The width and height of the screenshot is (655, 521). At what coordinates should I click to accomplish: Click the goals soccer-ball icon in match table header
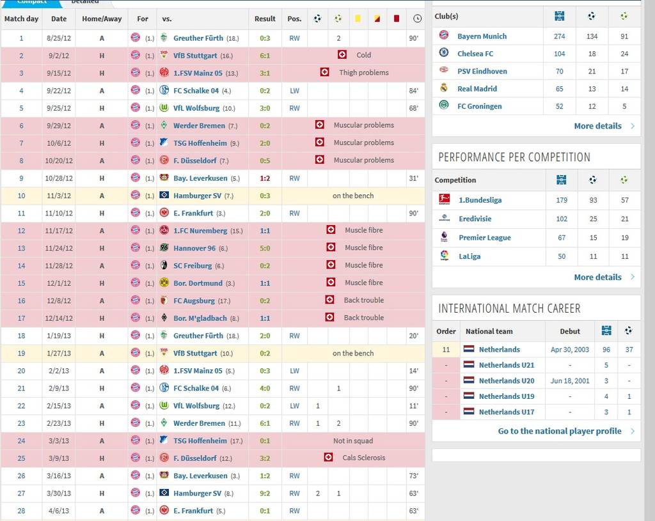(x=317, y=19)
